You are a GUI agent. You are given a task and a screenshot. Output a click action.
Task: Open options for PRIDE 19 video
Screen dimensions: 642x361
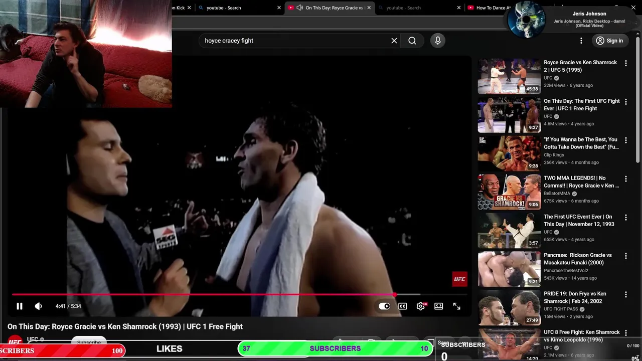[625, 295]
